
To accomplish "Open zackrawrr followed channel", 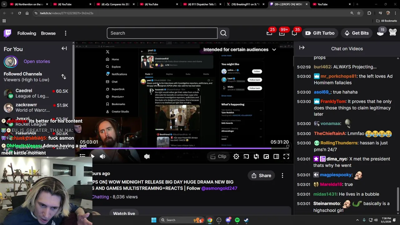I will [37, 107].
